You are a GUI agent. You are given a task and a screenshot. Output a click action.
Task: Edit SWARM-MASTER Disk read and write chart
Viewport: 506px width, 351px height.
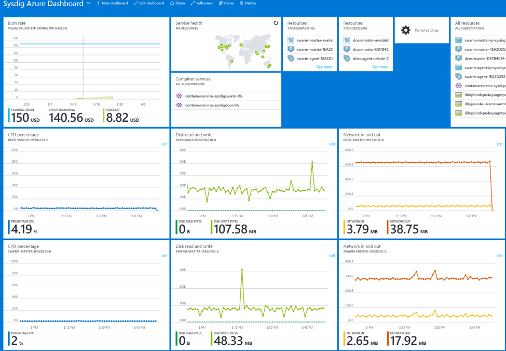(x=332, y=256)
